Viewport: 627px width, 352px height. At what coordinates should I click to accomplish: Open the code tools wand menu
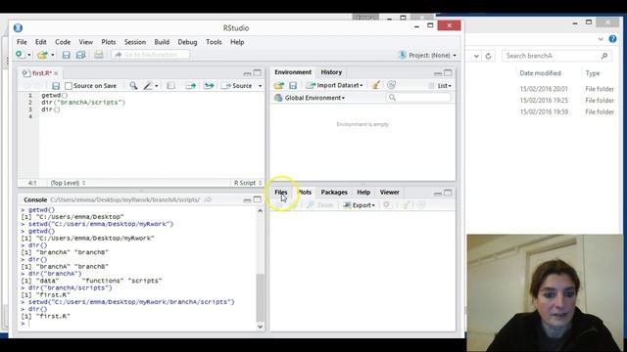(x=151, y=86)
